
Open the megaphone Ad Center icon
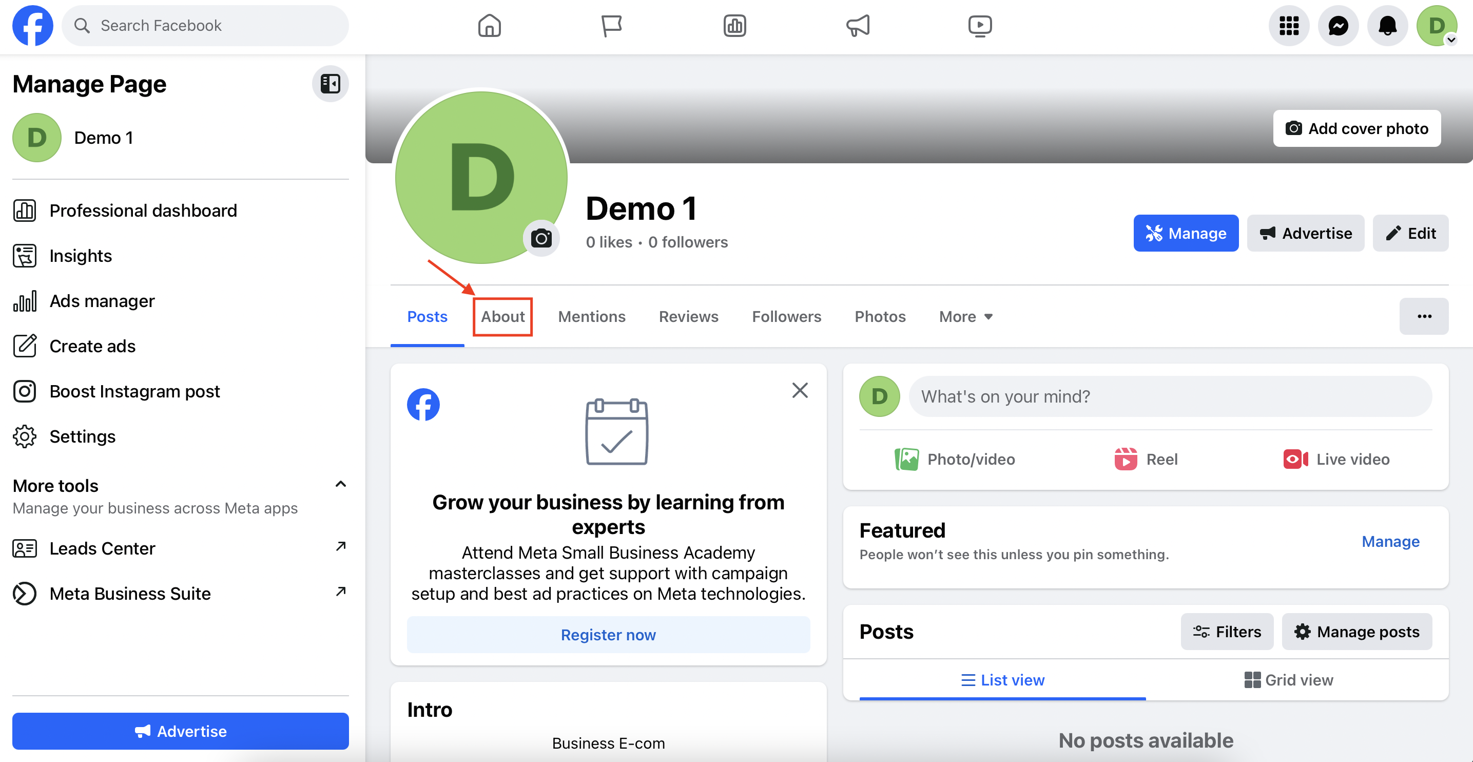(x=858, y=26)
